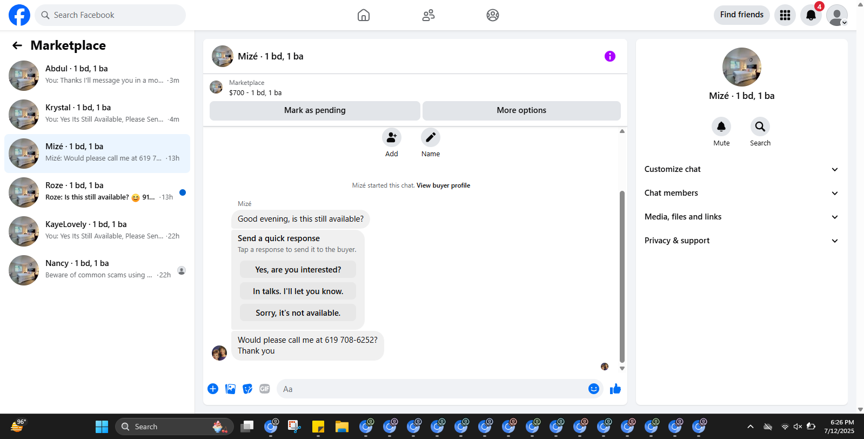The image size is (864, 439).
Task: Mute this conversation bell icon
Action: click(721, 127)
